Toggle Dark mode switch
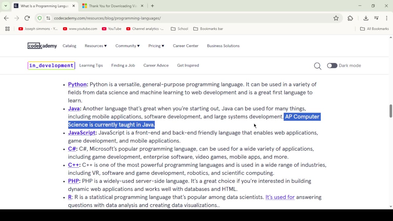This screenshot has height=221, width=393. (332, 65)
